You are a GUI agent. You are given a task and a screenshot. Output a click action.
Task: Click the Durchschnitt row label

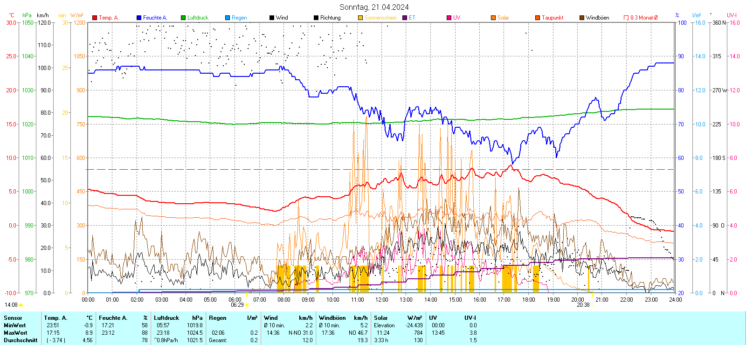click(21, 340)
